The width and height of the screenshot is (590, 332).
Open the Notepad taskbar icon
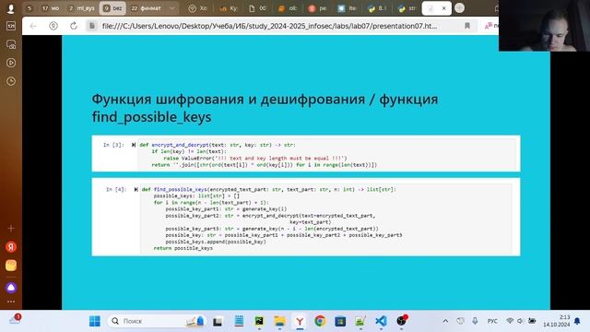(x=239, y=321)
